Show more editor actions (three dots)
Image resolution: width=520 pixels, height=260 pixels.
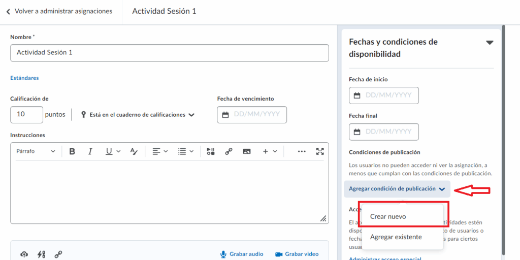(302, 151)
